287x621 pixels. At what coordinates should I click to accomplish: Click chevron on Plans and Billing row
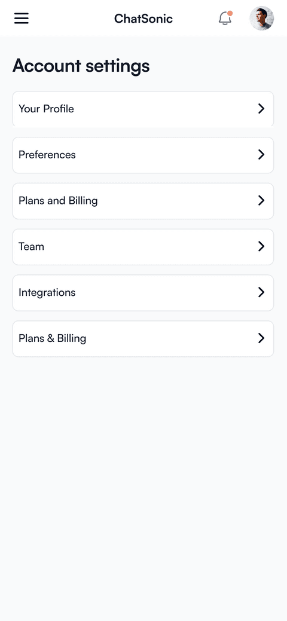[x=261, y=200]
